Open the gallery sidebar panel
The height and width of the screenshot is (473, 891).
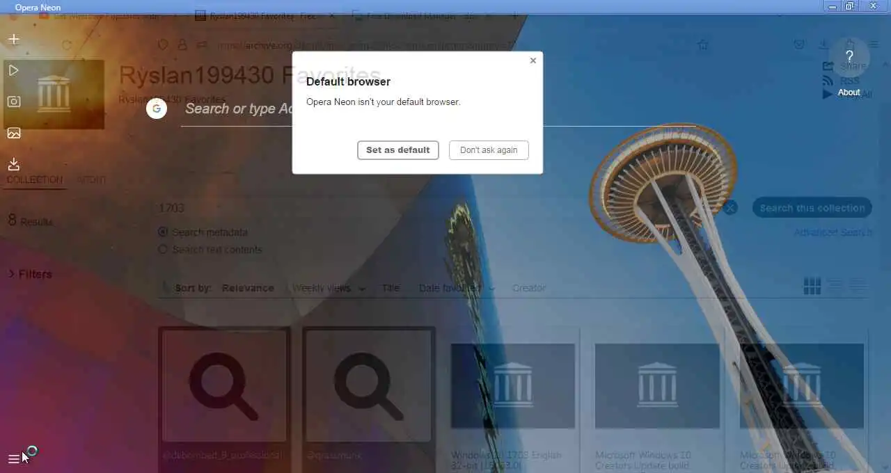pos(14,133)
